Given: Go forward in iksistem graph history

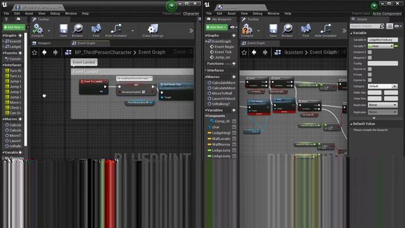Looking at the screenshot, I should (x=265, y=53).
